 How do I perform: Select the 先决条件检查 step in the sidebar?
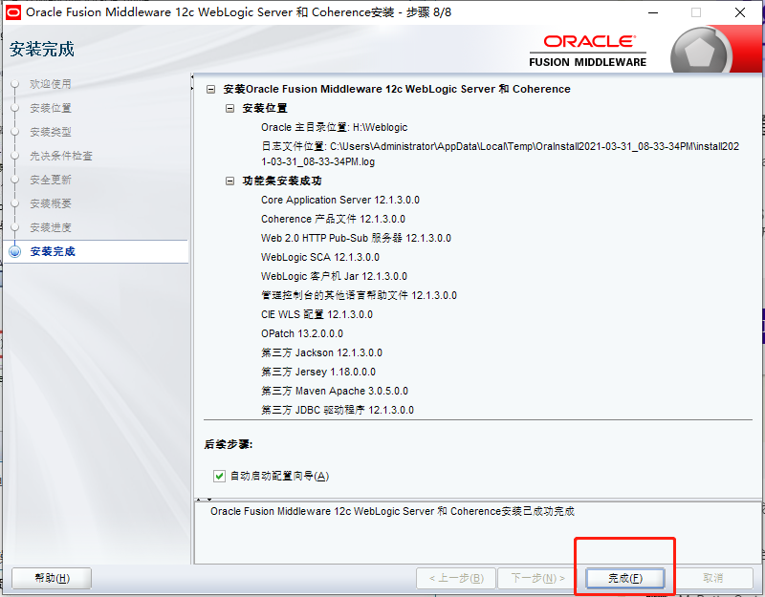(61, 156)
